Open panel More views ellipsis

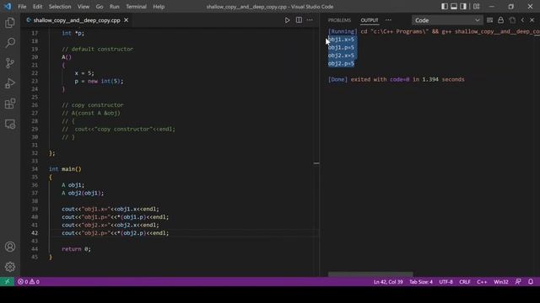(x=388, y=20)
